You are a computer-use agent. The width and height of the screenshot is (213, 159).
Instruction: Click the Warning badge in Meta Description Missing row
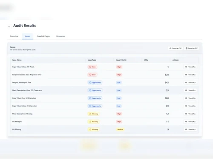coord(94,114)
